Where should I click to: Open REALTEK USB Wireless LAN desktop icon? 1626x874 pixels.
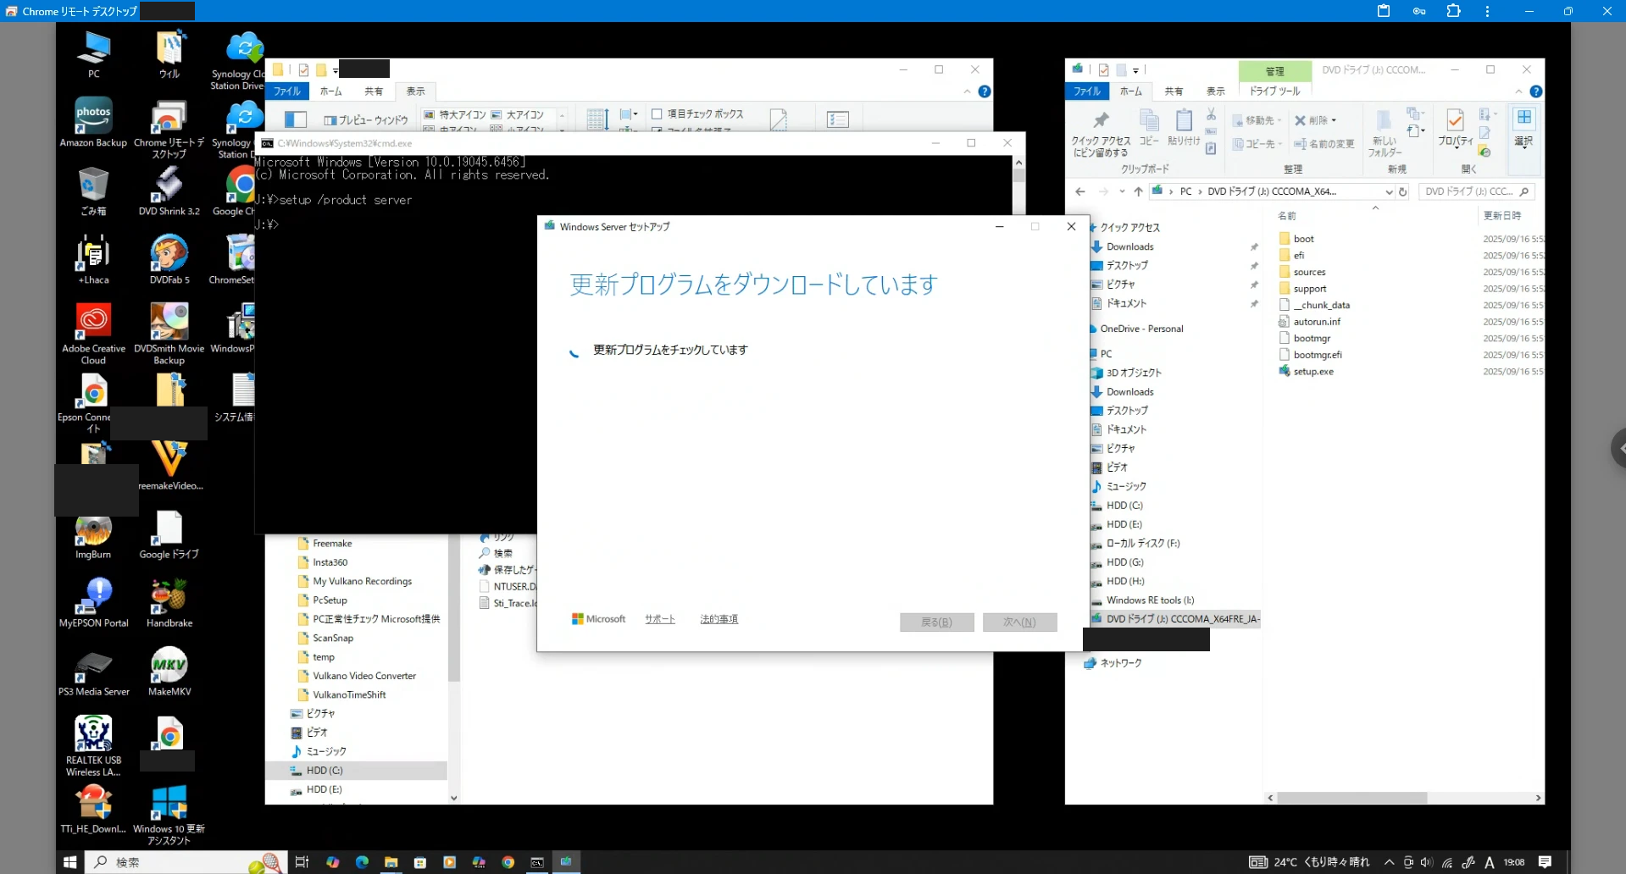coord(93,745)
